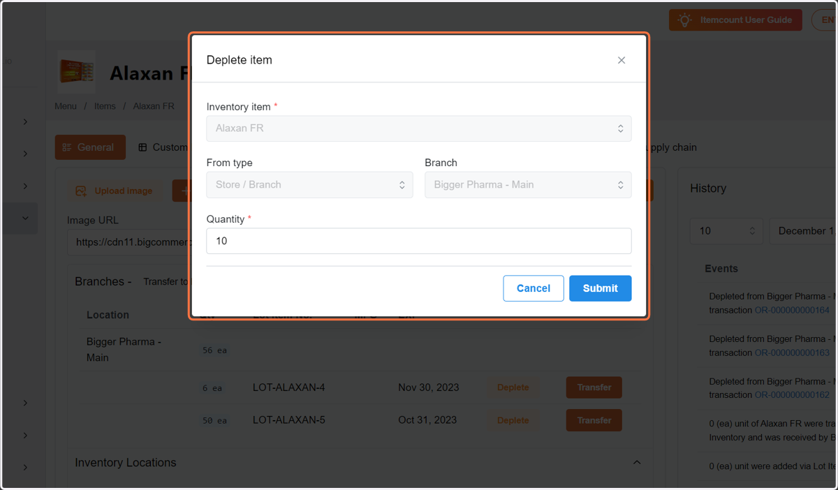Click the Image URL field
Image resolution: width=838 pixels, height=490 pixels.
pyautogui.click(x=128, y=243)
